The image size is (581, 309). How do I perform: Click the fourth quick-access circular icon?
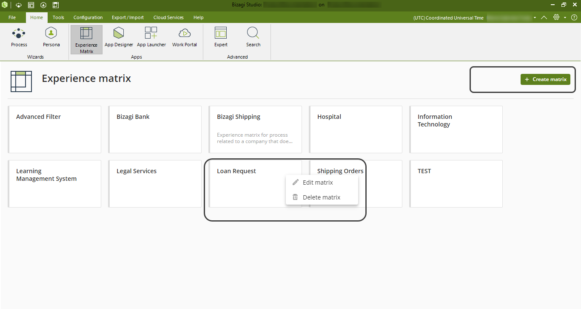pyautogui.click(x=43, y=5)
